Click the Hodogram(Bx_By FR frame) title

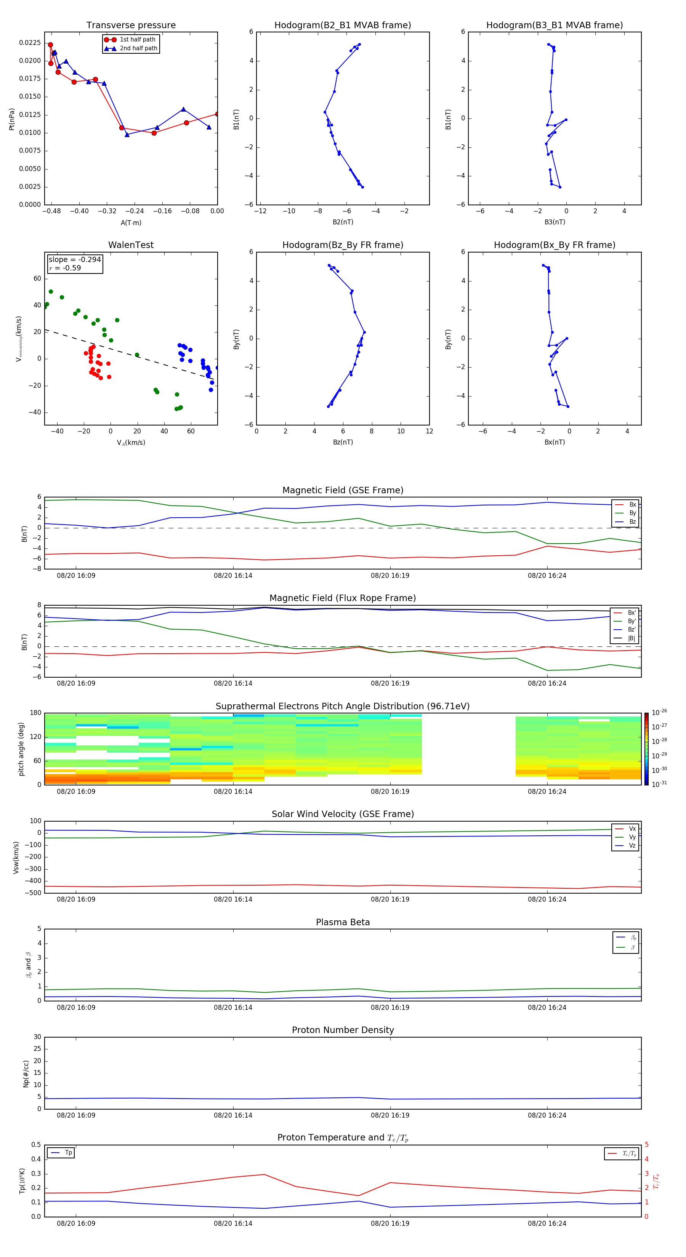(555, 245)
